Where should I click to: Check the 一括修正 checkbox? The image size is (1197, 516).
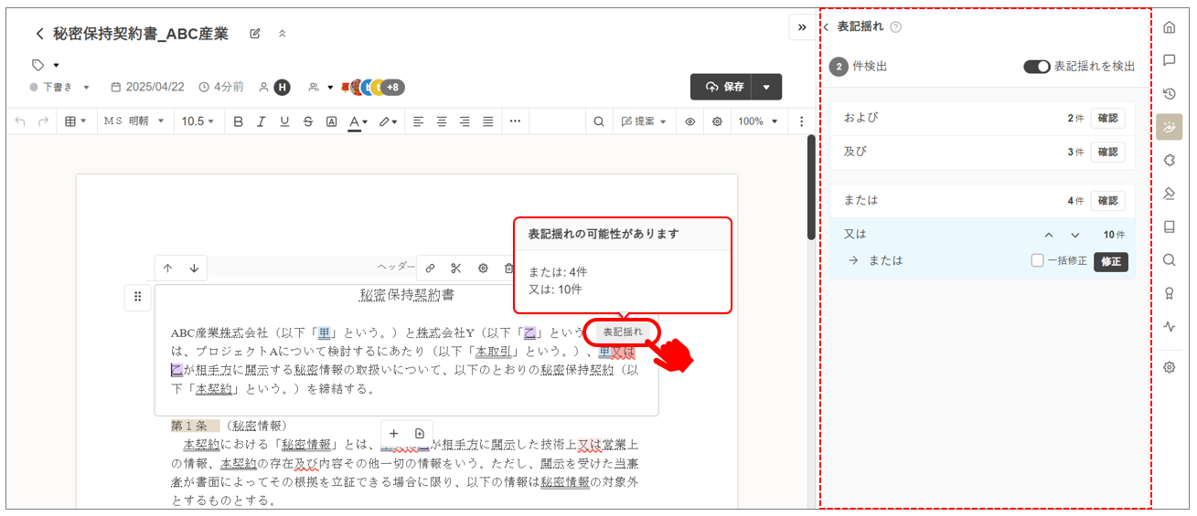(1037, 260)
